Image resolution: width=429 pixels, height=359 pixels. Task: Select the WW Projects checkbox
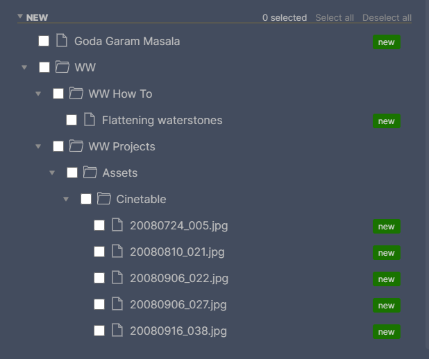coord(58,146)
